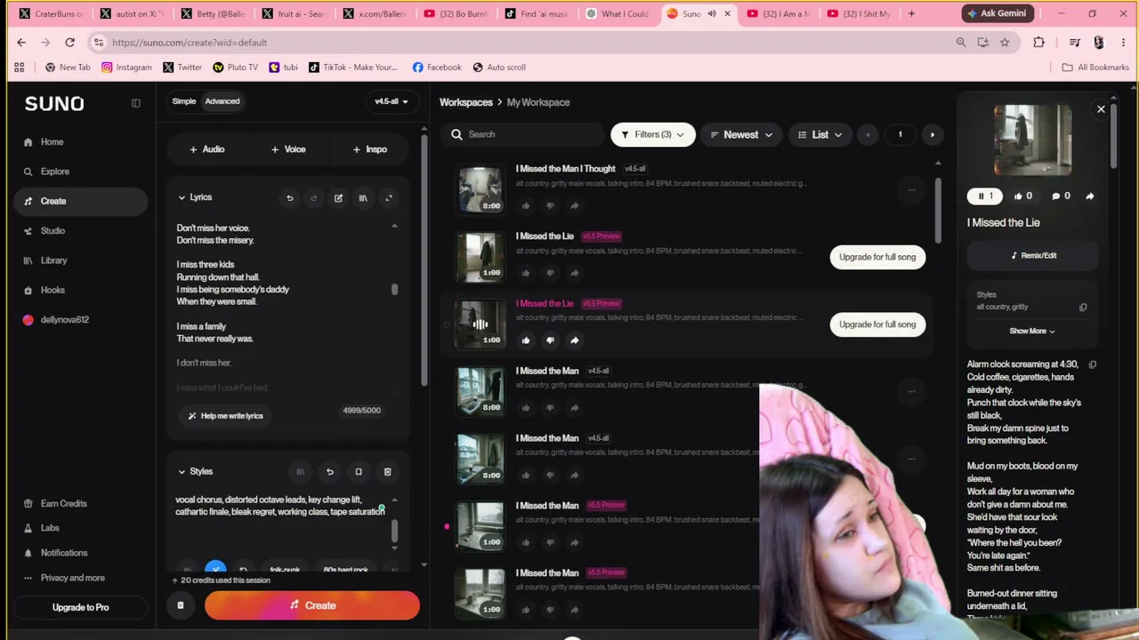Like the playing I Missed the Lie row
The image size is (1139, 640).
coord(526,340)
